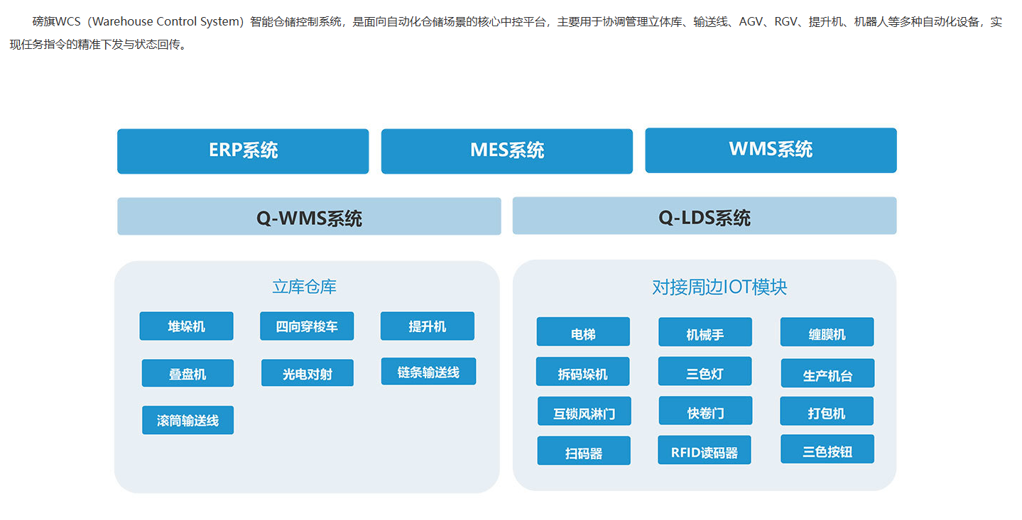
Task: Click the 提升机 tile
Action: pos(427,326)
